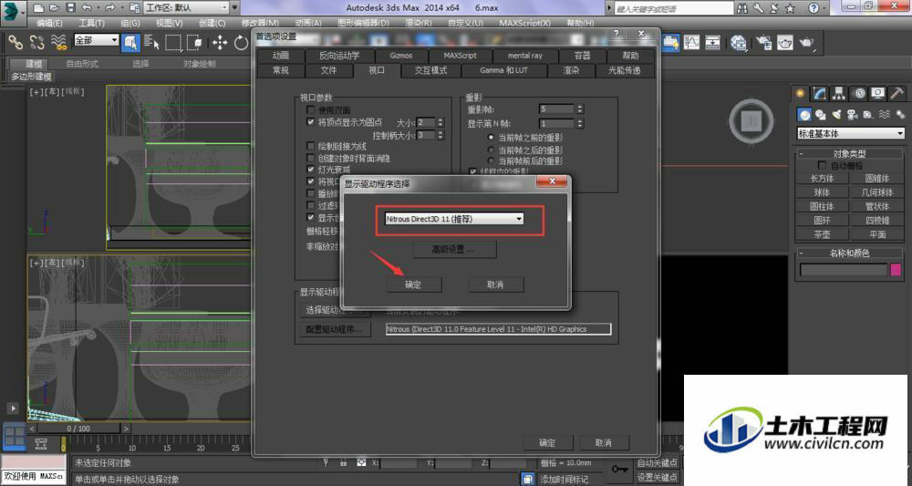Viewport: 912px width, 486px height.
Task: Click the New Scene icon in quick access toolbar
Action: point(38,7)
